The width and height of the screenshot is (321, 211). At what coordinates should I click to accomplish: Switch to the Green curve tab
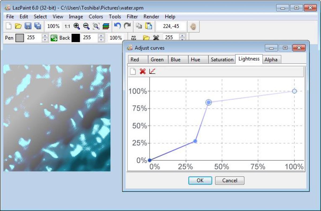pos(158,60)
